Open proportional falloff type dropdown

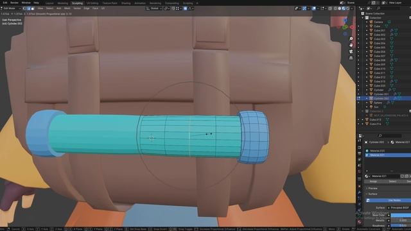(x=191, y=8)
